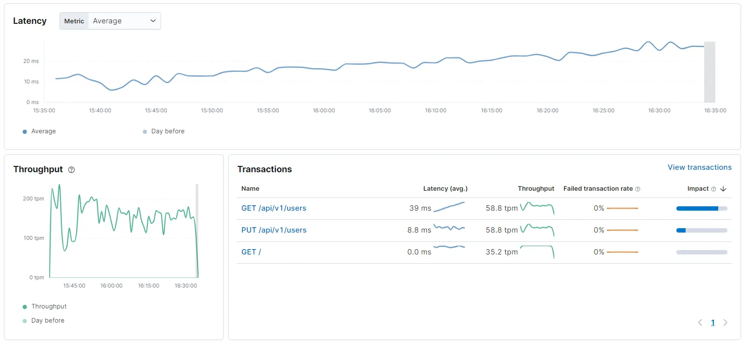Open the PUT /api/v1/users transaction
Screen dimensions: 744x343
click(274, 230)
